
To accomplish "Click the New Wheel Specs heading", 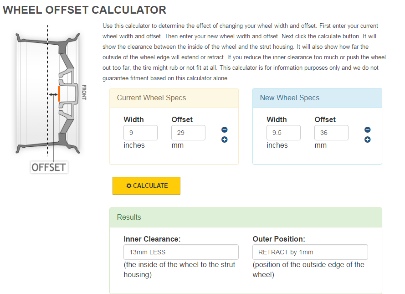I will point(289,98).
